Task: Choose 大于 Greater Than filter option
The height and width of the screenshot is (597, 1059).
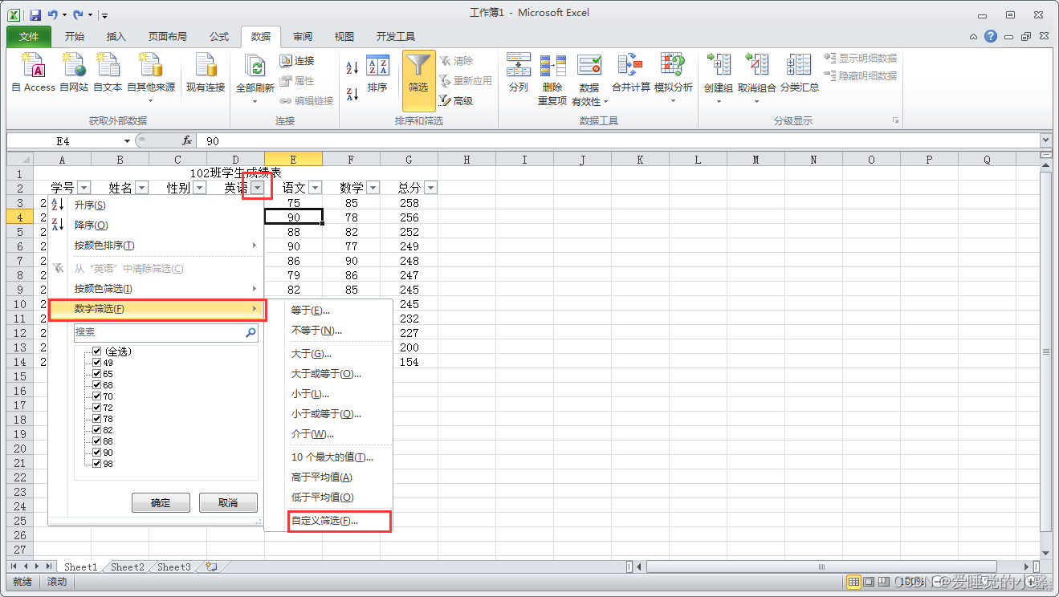Action: point(312,354)
